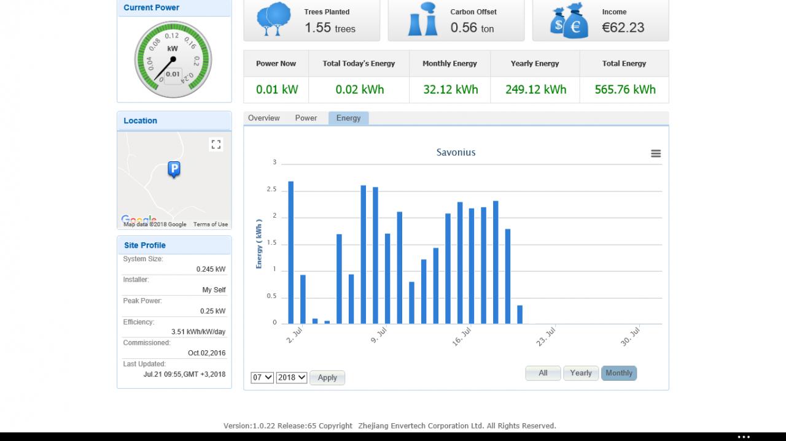Click the first, tallest bar in the energy chart
Viewport: 786px width, 441px height.
point(291,252)
